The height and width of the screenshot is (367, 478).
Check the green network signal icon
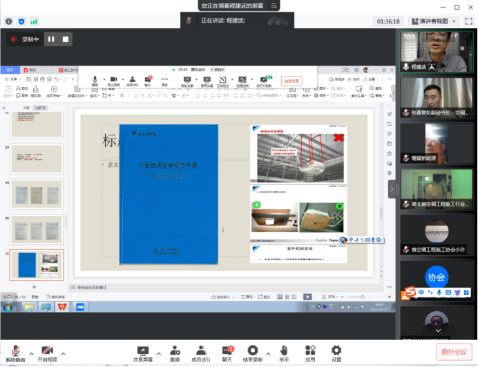(x=34, y=21)
